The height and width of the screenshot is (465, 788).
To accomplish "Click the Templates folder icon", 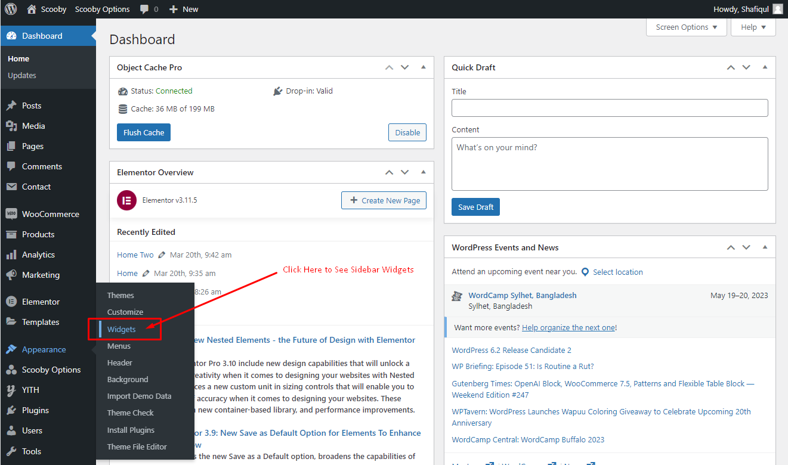I will [x=11, y=322].
